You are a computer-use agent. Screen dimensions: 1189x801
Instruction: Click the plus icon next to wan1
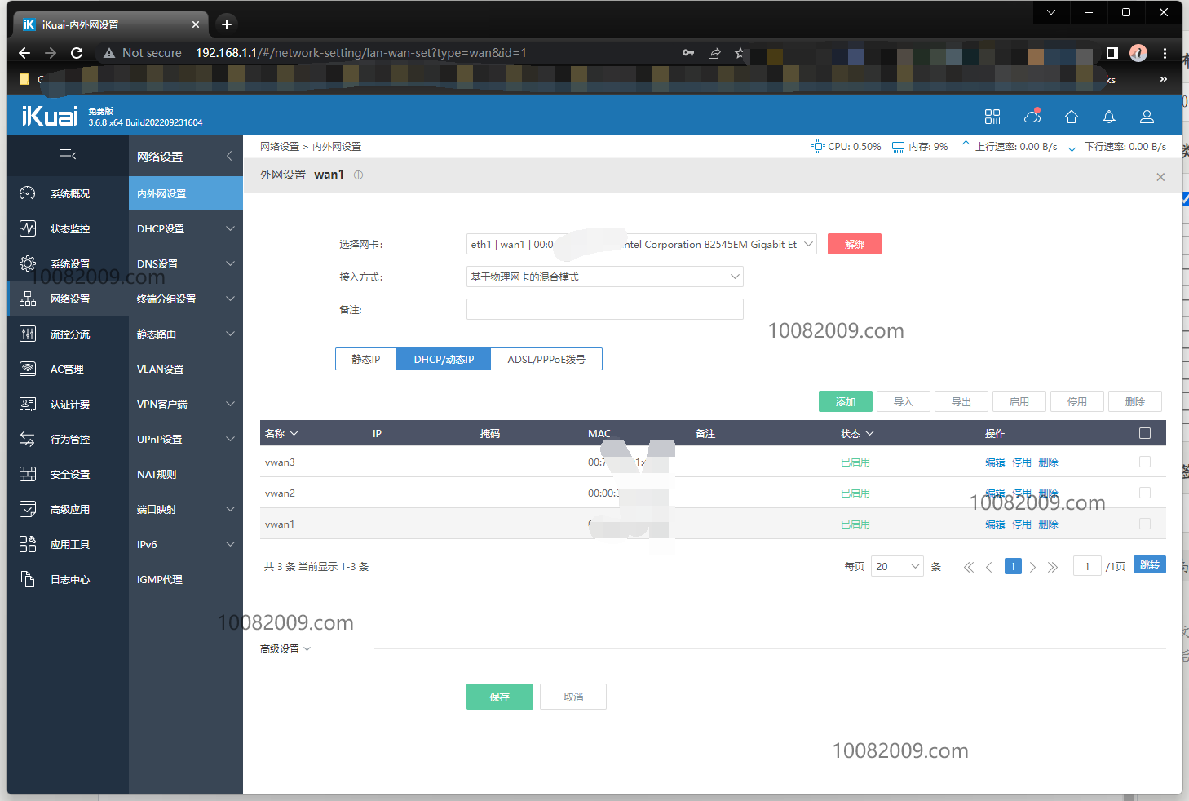pos(358,175)
